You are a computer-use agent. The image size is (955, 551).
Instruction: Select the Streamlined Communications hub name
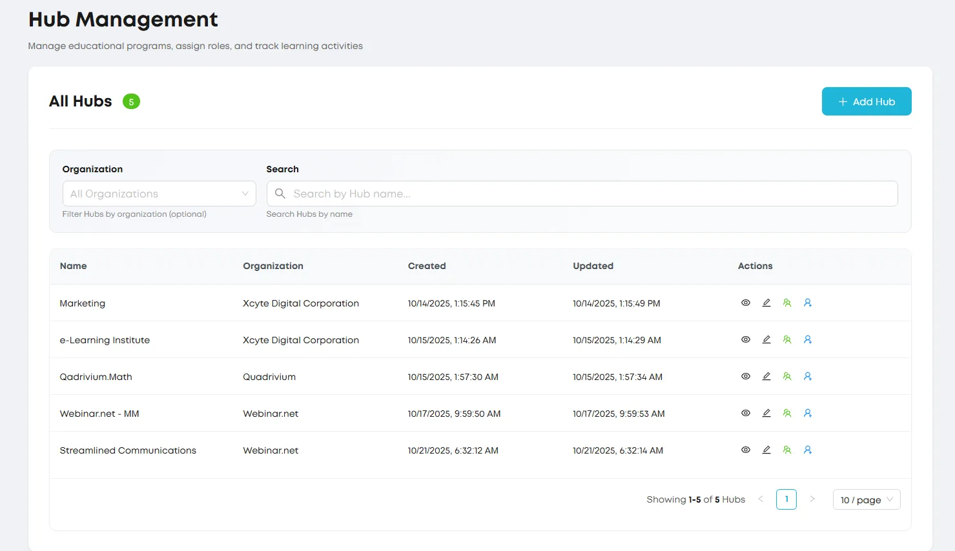click(x=128, y=450)
